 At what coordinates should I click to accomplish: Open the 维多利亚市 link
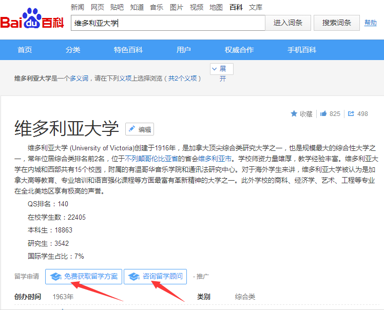(x=215, y=159)
